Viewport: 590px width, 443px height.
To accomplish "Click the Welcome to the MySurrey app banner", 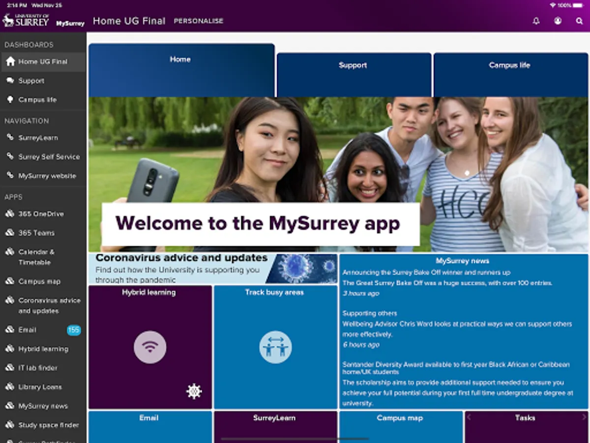I will pos(261,224).
